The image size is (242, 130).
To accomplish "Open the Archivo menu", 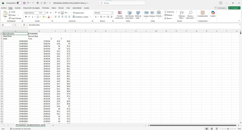I will point(4,8).
